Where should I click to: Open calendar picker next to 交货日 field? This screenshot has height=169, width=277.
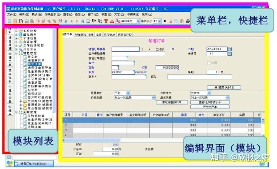(x=230, y=54)
